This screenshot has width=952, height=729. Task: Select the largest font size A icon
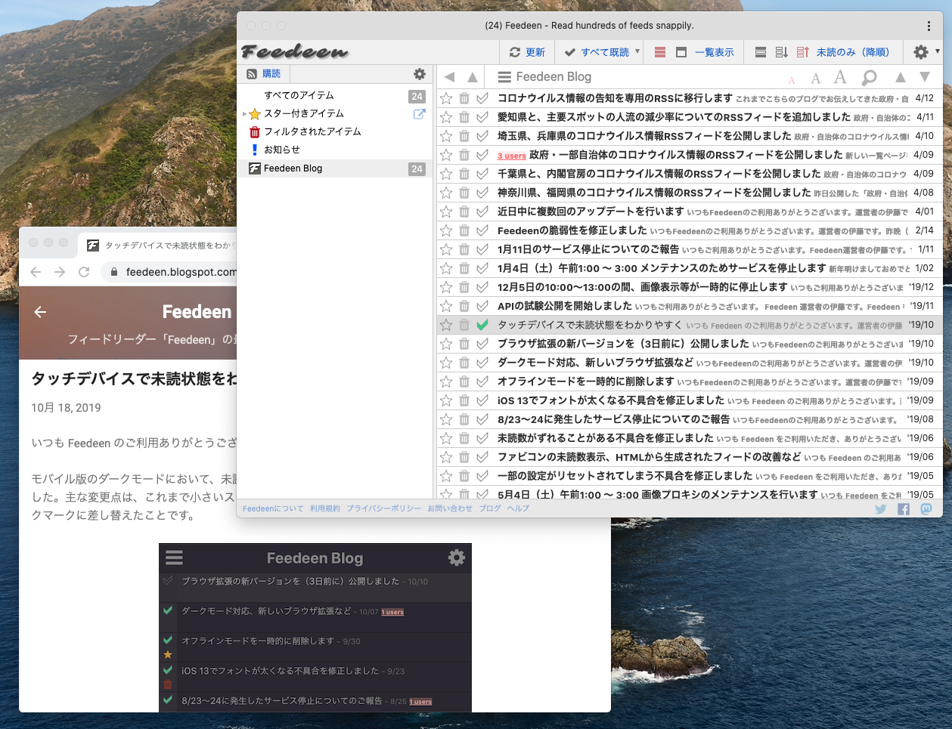(840, 77)
